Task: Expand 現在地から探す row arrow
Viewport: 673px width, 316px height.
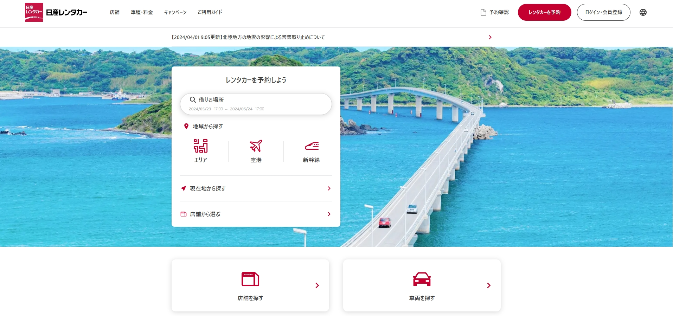Action: pos(329,188)
